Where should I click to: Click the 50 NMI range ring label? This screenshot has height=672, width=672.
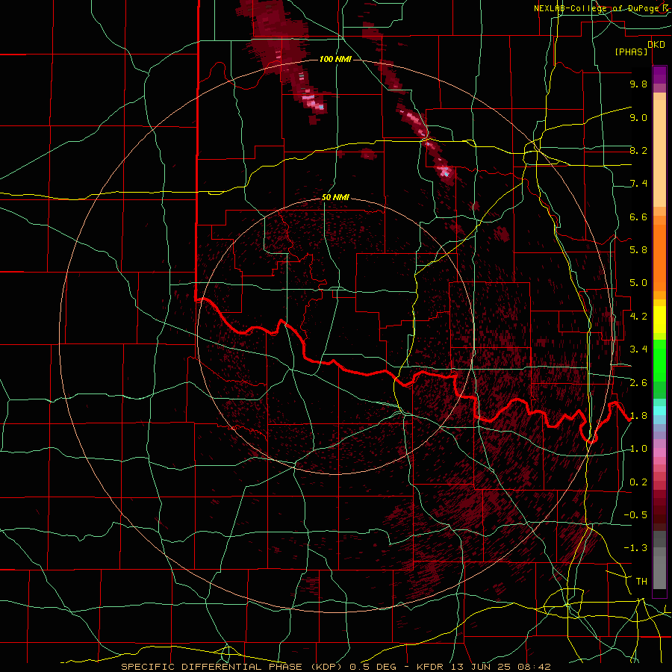(335, 197)
